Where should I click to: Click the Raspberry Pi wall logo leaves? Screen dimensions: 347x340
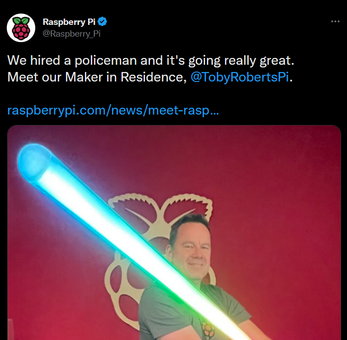point(160,207)
